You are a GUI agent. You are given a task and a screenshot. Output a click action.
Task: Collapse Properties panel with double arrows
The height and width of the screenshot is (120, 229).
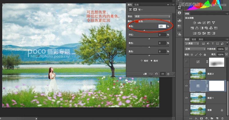tap(168, 5)
